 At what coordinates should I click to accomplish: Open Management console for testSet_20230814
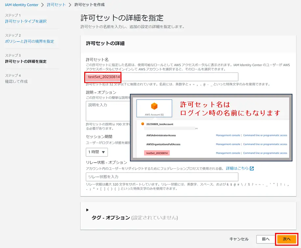[228, 153]
